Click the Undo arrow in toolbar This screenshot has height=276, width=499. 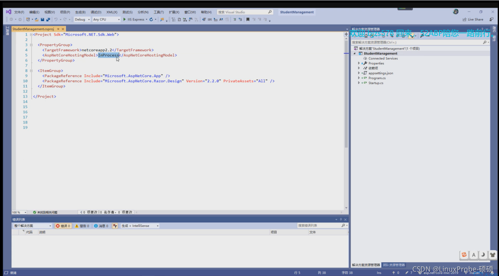pos(56,20)
